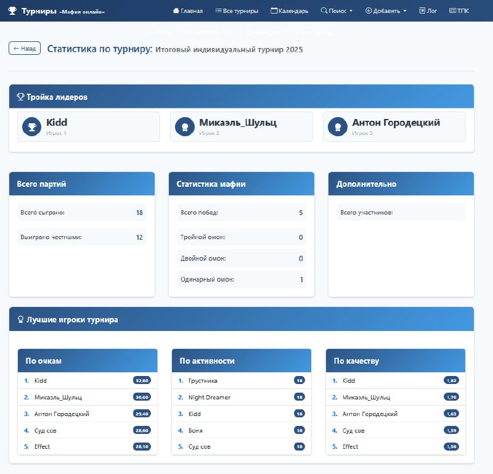Click Kidd's first-place trophy icon

pos(31,127)
